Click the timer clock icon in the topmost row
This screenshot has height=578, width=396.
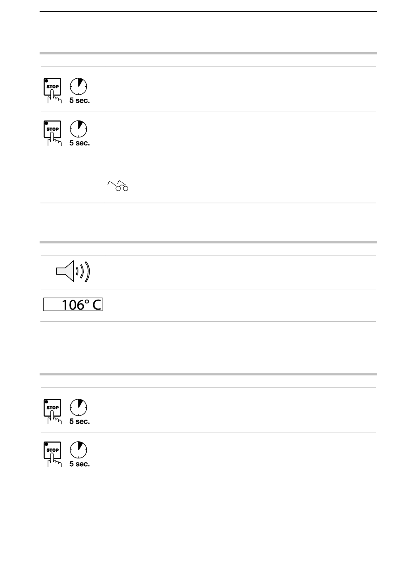pos(78,86)
